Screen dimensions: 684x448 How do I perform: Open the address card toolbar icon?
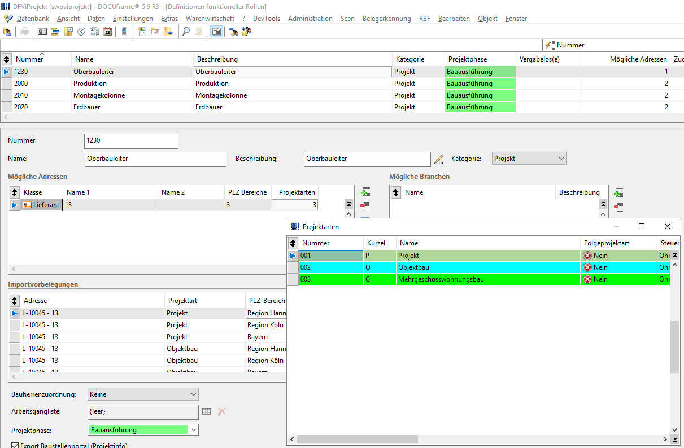click(42, 32)
